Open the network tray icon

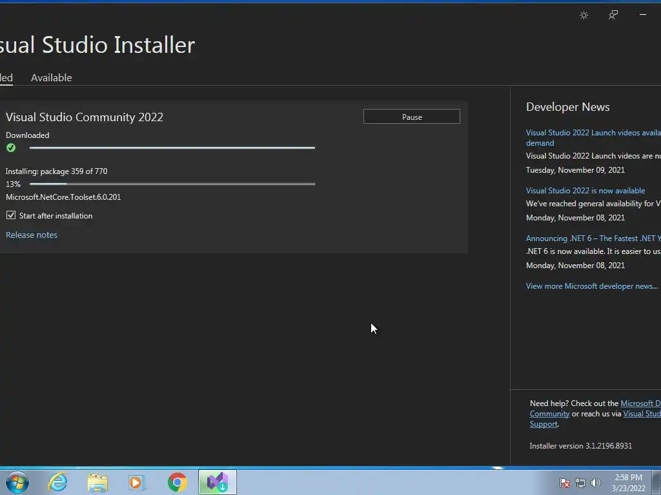coord(580,483)
